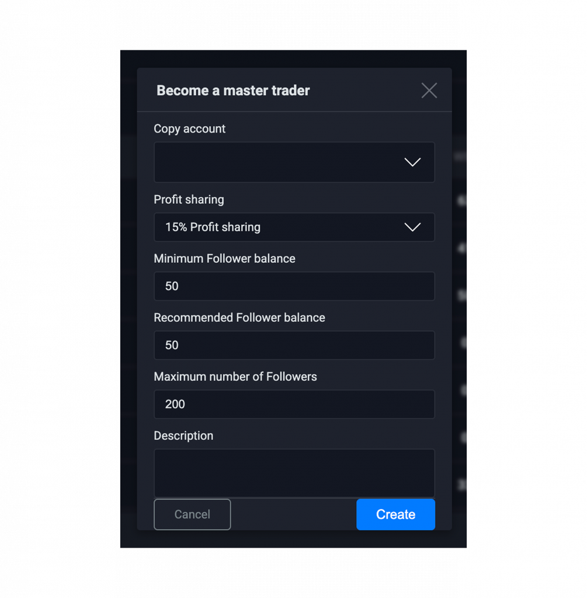
Task: Click the Minimum Follower balance label
Action: (224, 259)
